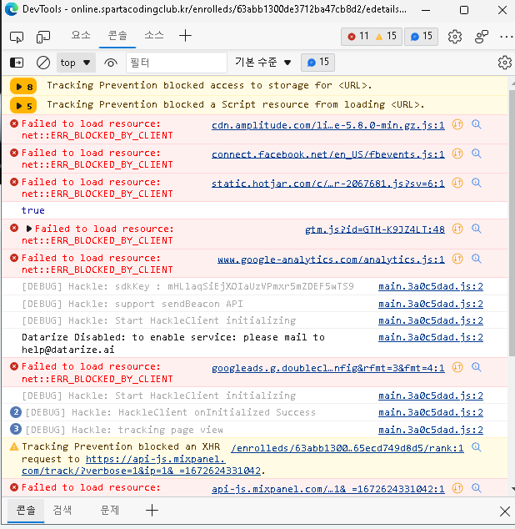Screen dimensions: 515x529
Task: Open main.js link beside onInitialized Success log
Action: pos(430,412)
